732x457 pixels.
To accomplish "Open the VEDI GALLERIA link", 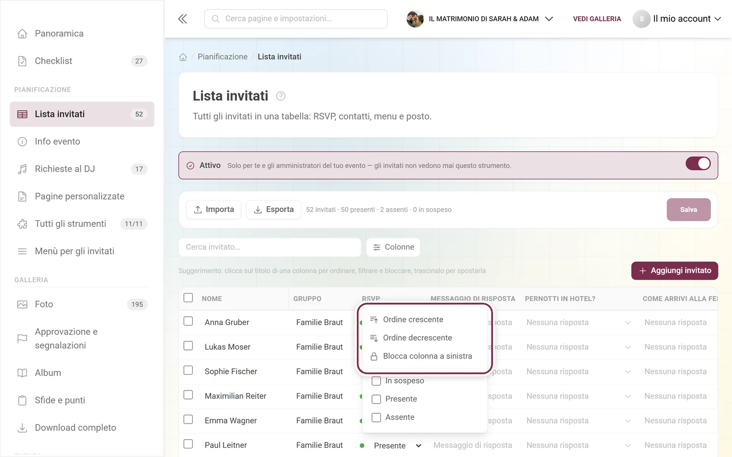I will (x=597, y=19).
